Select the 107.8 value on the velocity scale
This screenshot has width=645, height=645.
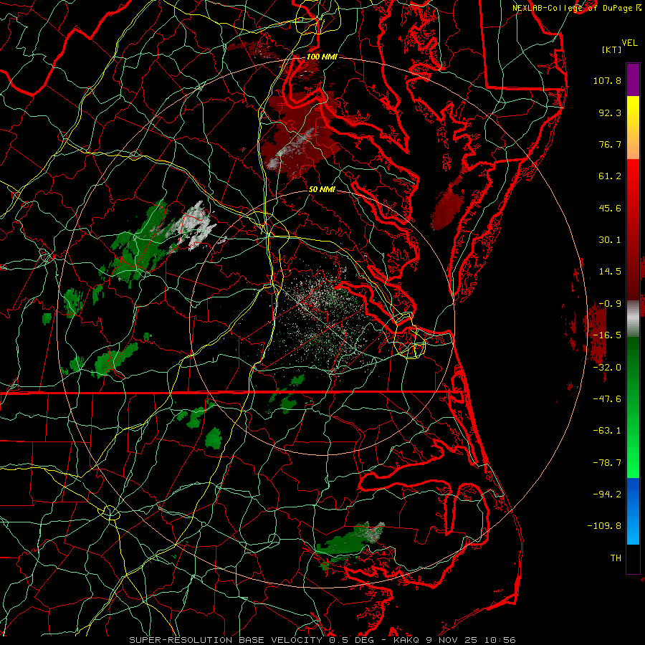click(607, 80)
